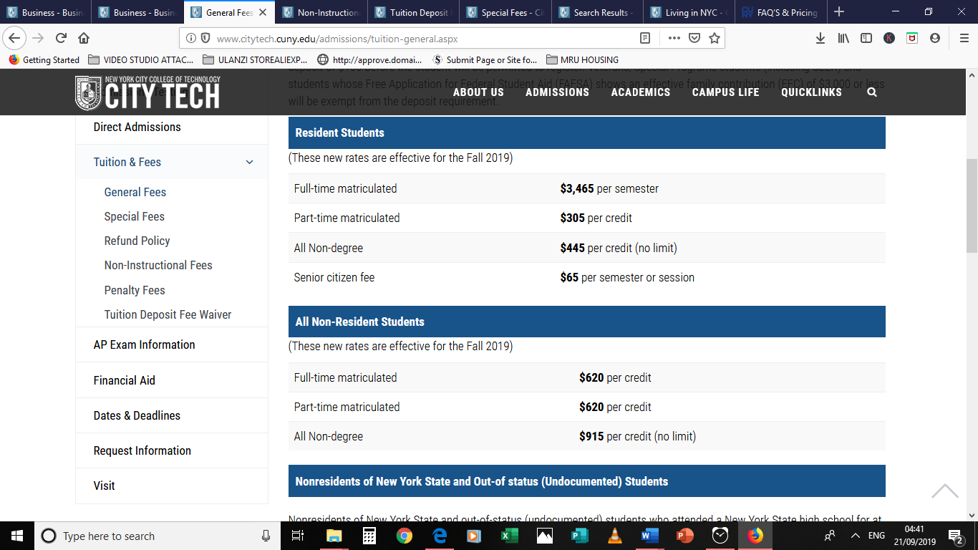Open the Firefox hamburger menu
Viewport: 978px width, 550px height.
963,38
